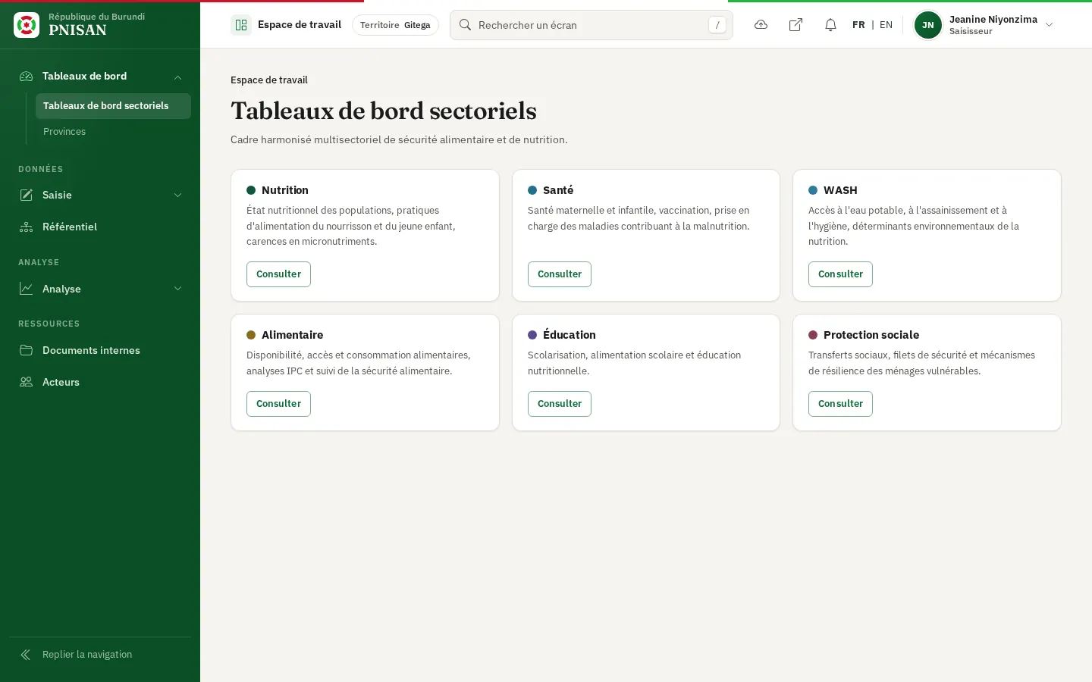Open Documents internes in the sidebar
This screenshot has width=1092, height=682.
[x=100, y=350]
